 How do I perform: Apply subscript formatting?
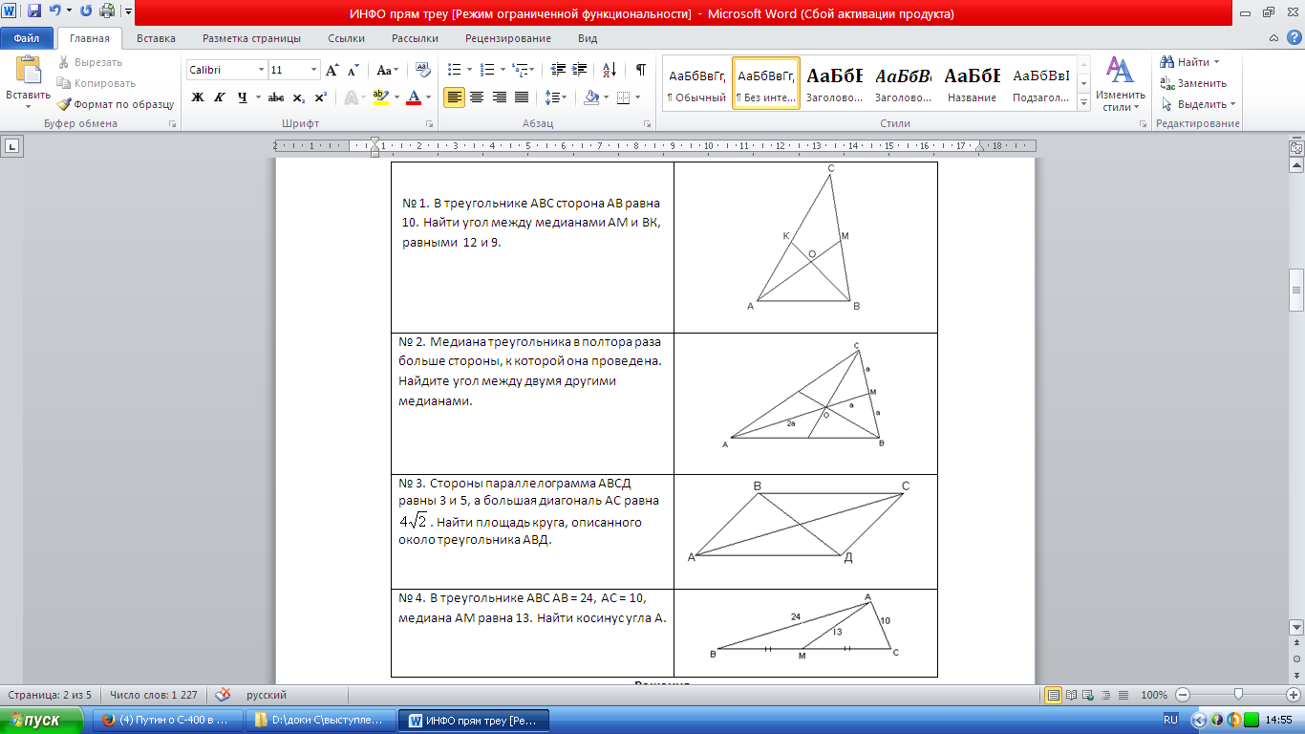[298, 97]
